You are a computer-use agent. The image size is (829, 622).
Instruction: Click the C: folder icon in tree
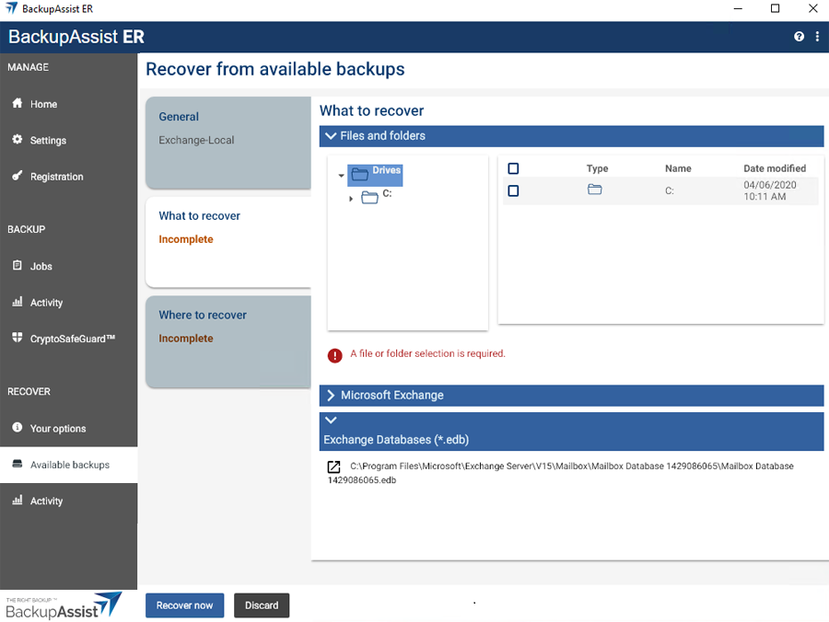pos(369,198)
